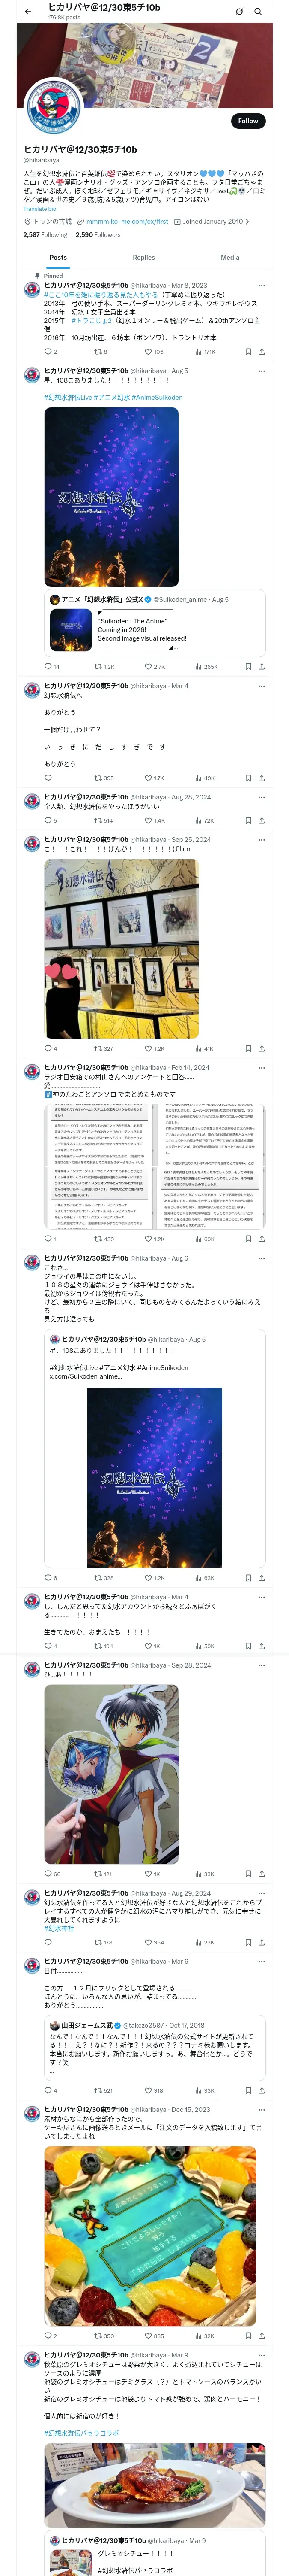289x2576 pixels.
Task: Follow the ヒカリバヤ account
Action: point(247,121)
